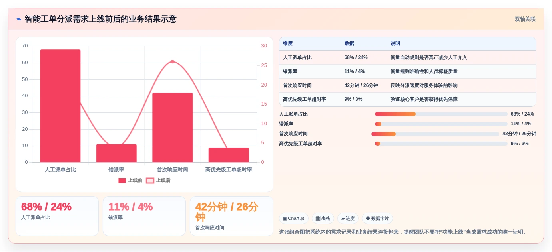Click the footnote starting 这张组合图

(404, 232)
